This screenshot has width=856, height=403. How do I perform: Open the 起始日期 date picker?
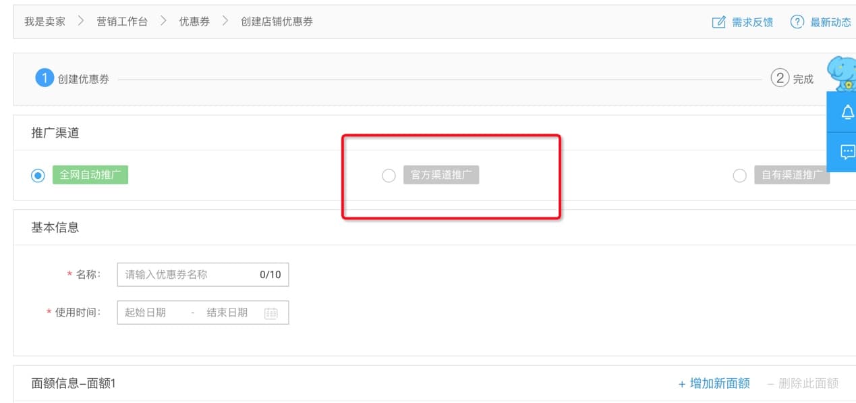(146, 313)
